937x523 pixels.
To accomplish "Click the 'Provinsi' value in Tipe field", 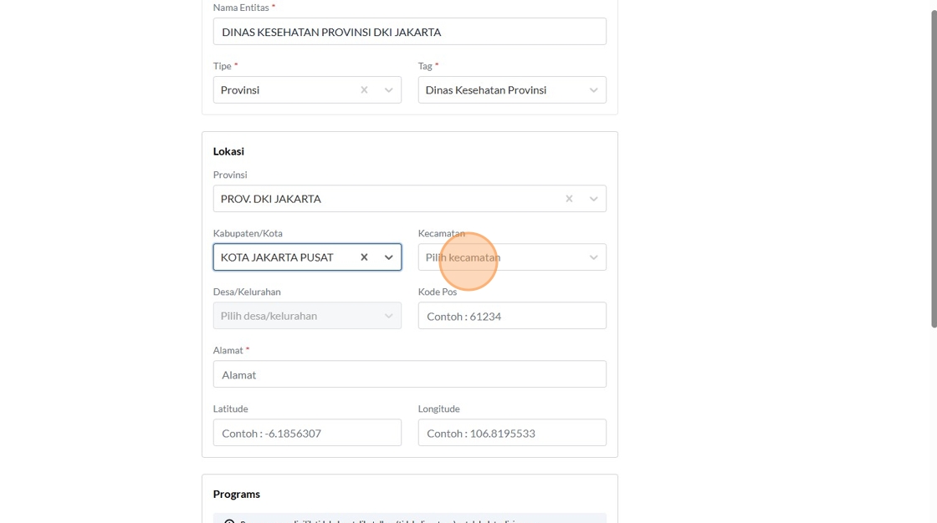I will pos(240,90).
